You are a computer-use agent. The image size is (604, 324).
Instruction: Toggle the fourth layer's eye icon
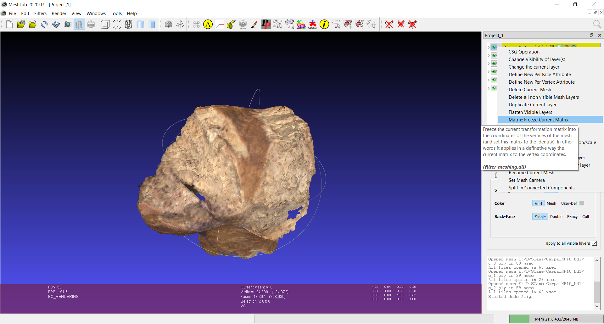click(494, 72)
